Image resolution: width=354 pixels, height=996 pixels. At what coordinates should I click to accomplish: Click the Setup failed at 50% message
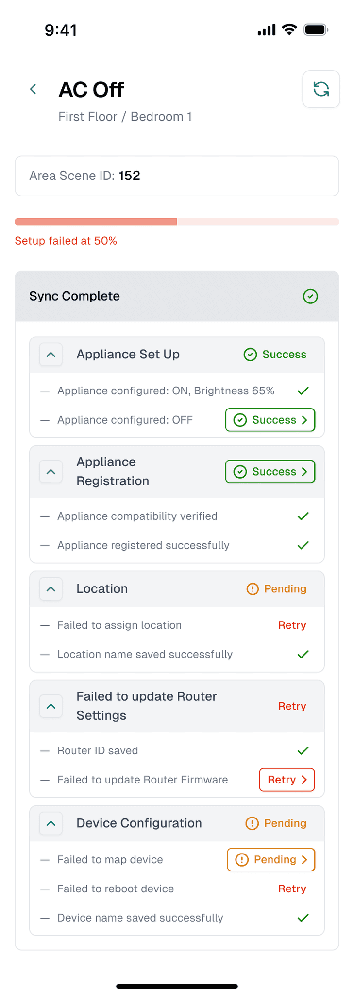point(66,241)
